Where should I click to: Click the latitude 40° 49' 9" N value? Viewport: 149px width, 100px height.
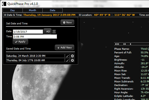point(102,15)
